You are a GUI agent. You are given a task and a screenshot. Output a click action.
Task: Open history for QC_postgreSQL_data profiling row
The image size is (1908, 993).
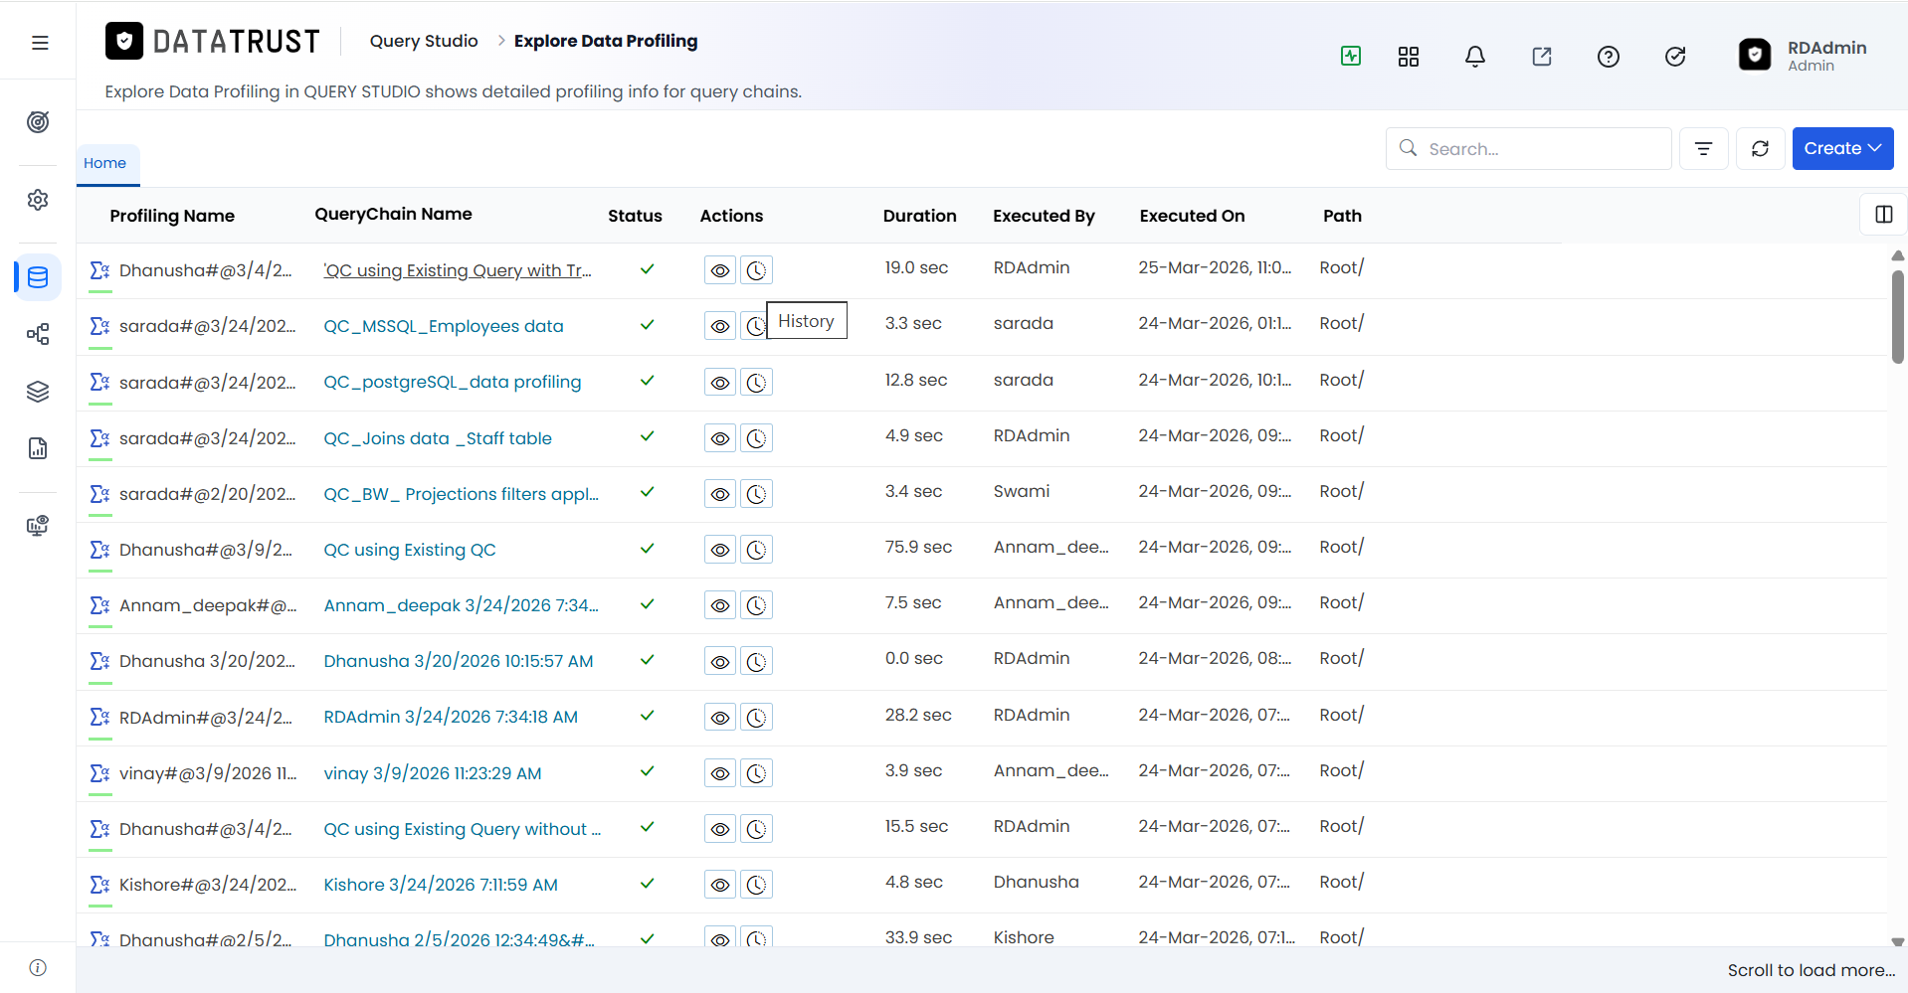click(x=756, y=383)
